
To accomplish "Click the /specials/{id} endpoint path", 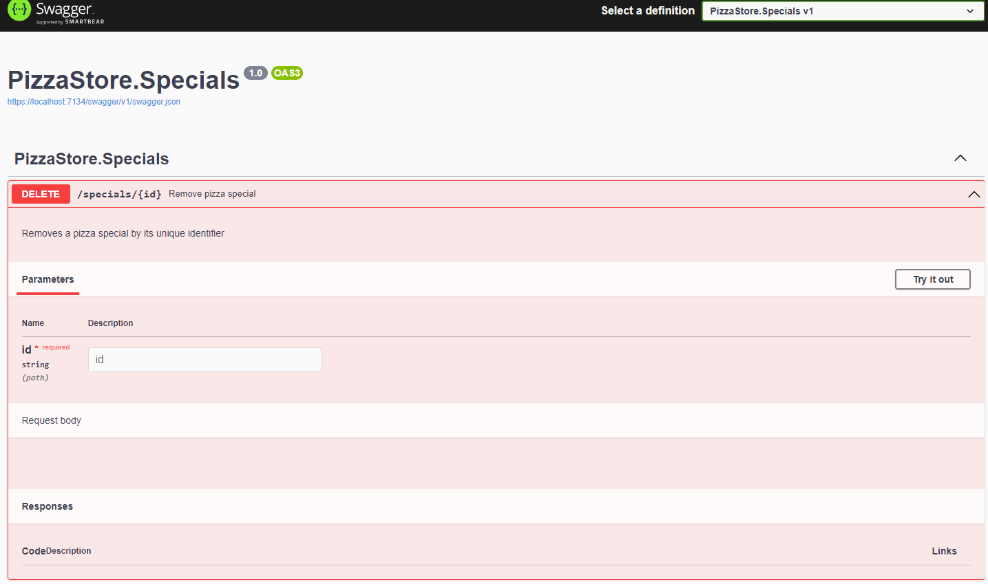I will [x=119, y=194].
